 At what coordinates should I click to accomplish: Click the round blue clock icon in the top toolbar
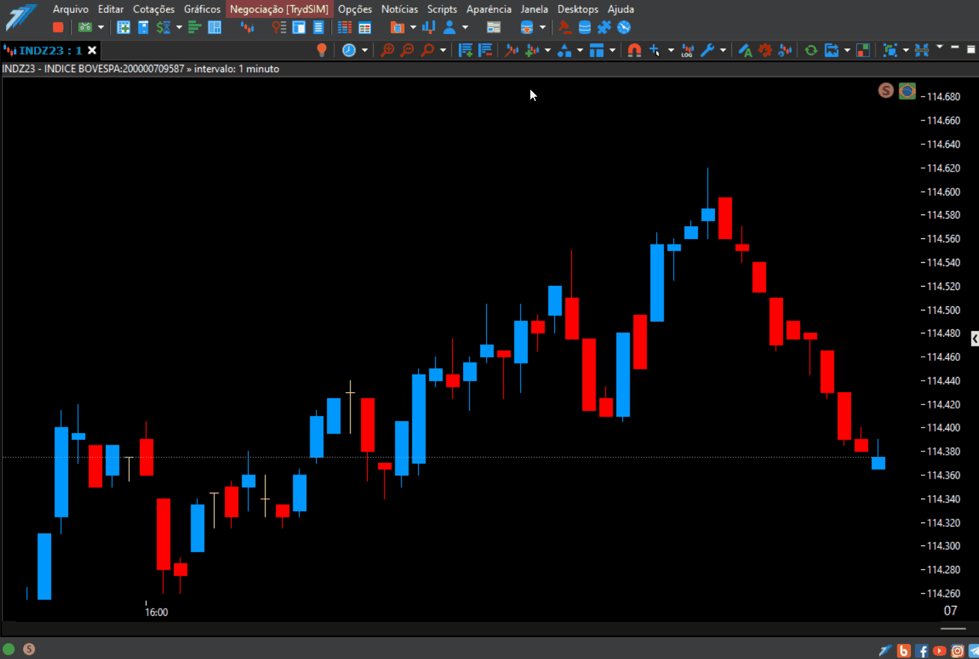[x=624, y=27]
